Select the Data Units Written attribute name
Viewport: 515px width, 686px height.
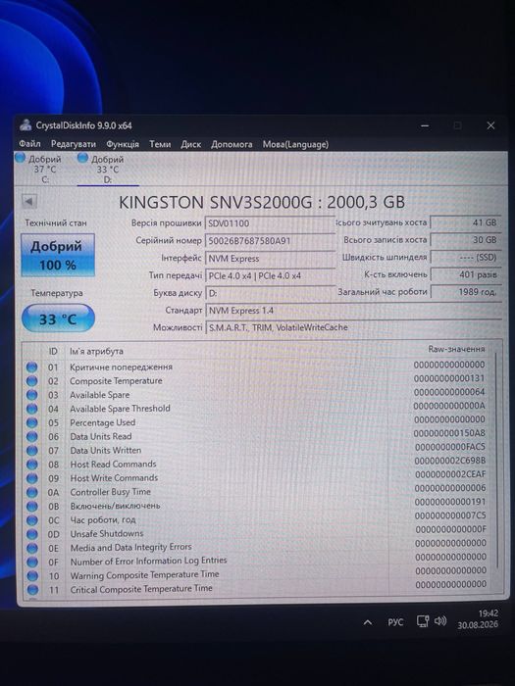106,450
